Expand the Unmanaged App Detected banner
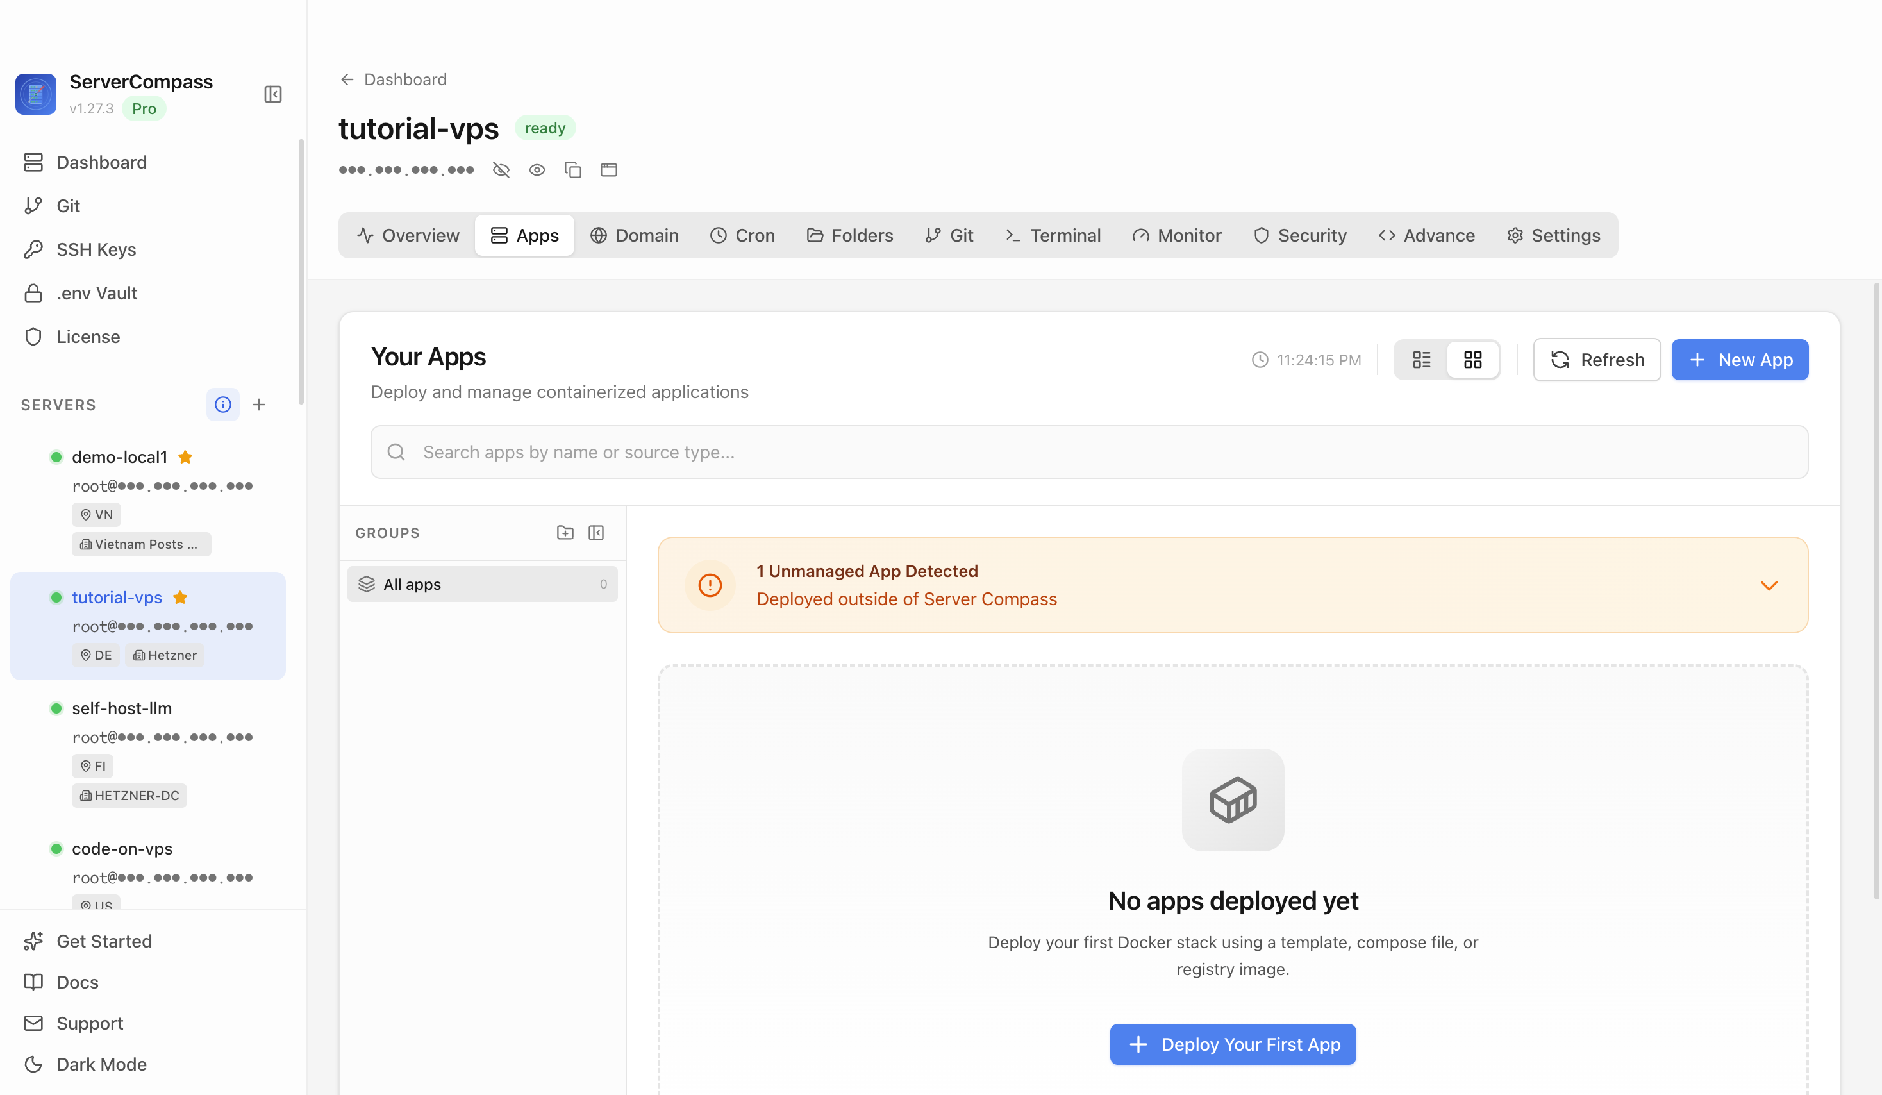1882x1095 pixels. (1769, 585)
